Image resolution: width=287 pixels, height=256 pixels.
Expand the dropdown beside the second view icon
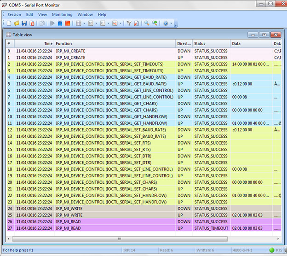coord(96,23)
